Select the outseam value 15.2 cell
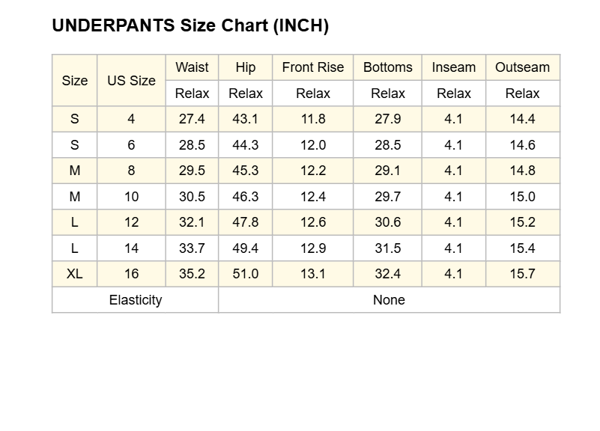Image resolution: width=600 pixels, height=431 pixels. point(522,222)
